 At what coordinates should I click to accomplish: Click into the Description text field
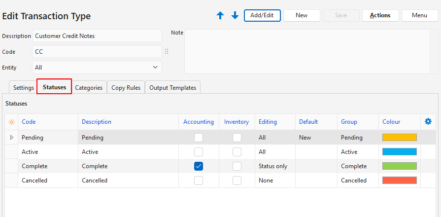point(97,36)
